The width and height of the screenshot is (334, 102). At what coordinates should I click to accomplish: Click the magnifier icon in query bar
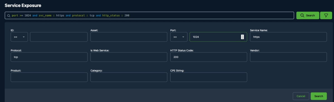9,16
